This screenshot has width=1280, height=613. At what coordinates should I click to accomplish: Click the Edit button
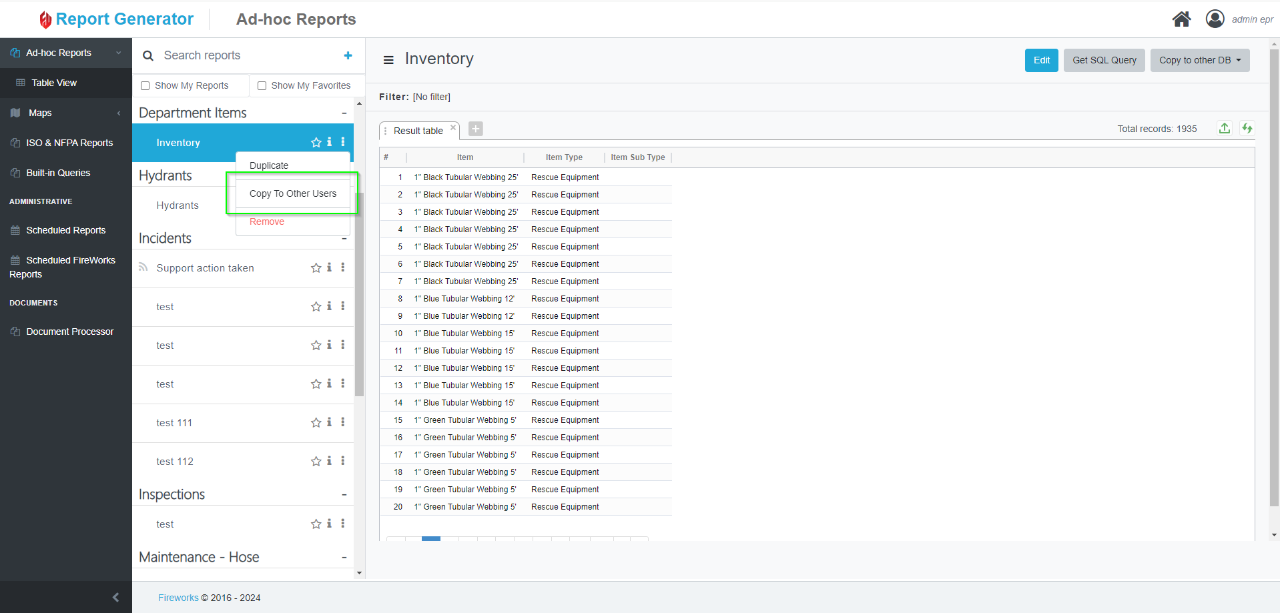1041,60
